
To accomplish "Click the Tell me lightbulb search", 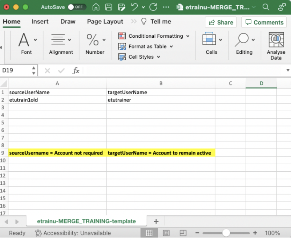I will click(x=156, y=22).
